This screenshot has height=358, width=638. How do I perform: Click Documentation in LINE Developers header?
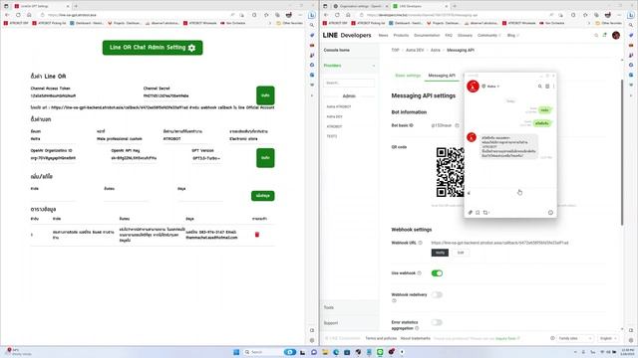coord(427,36)
